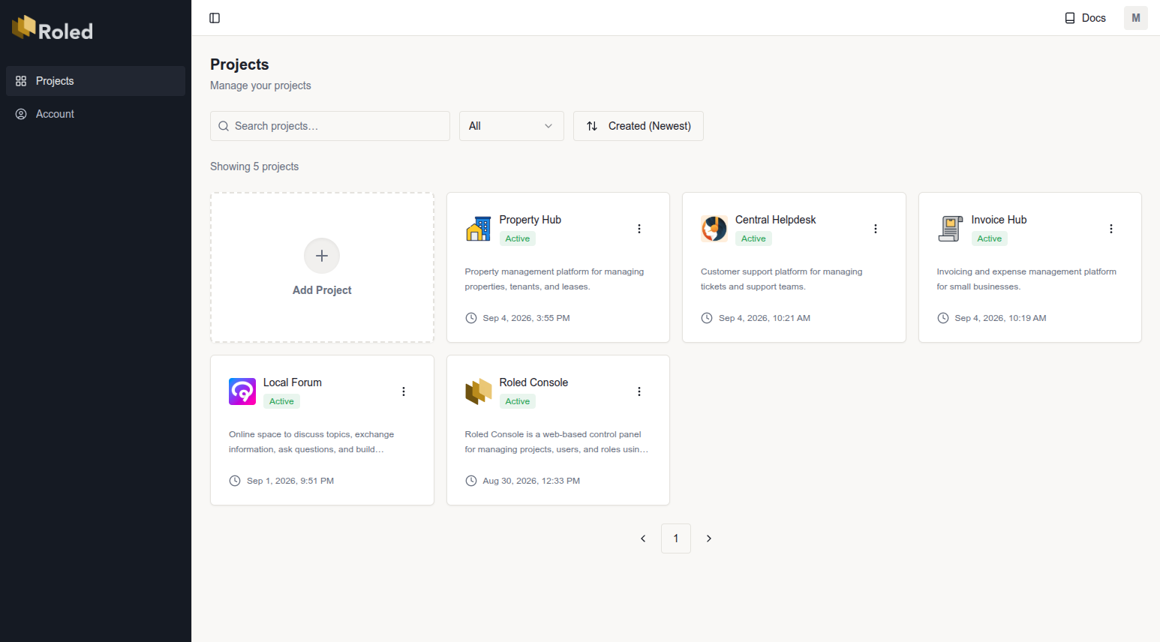Open Central Helpdesk options menu

pyautogui.click(x=875, y=229)
